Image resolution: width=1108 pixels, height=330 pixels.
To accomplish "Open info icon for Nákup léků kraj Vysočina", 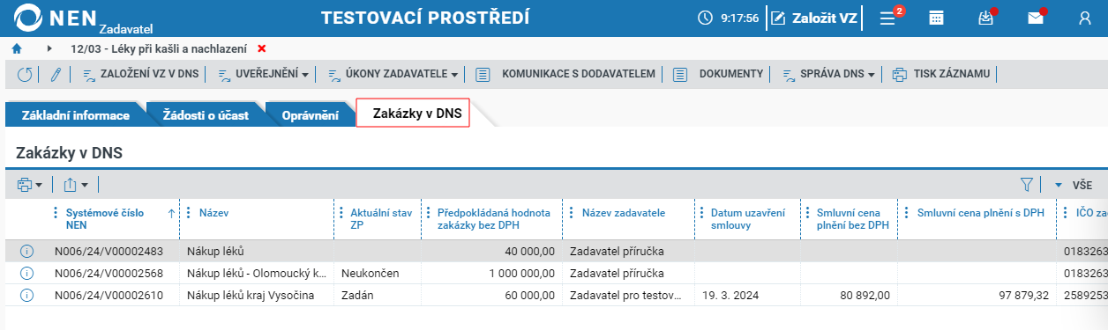I will 26,296.
